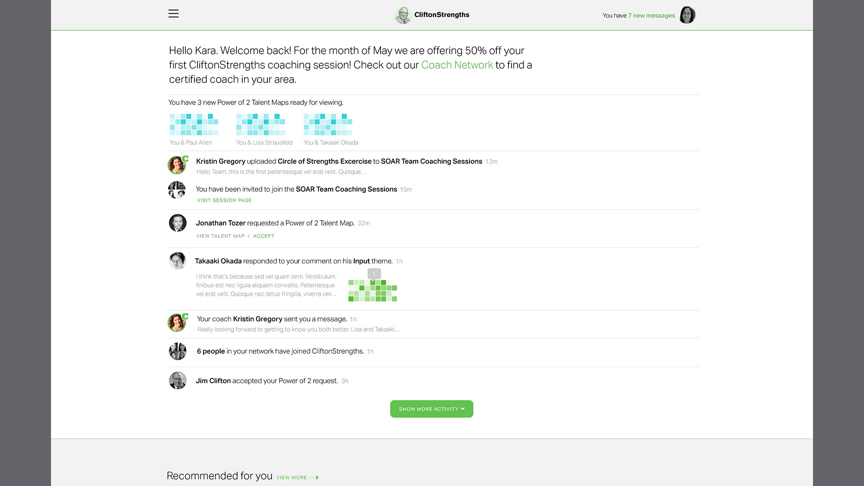Click View Talent Map link
This screenshot has height=486, width=864.
click(x=220, y=236)
